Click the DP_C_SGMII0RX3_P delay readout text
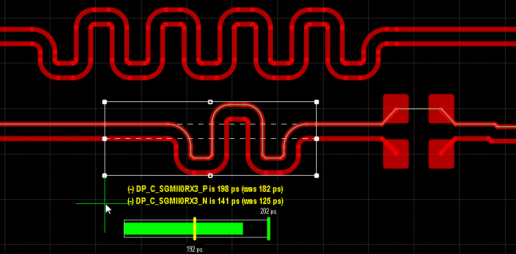Image resolution: width=516 pixels, height=254 pixels. (205, 189)
